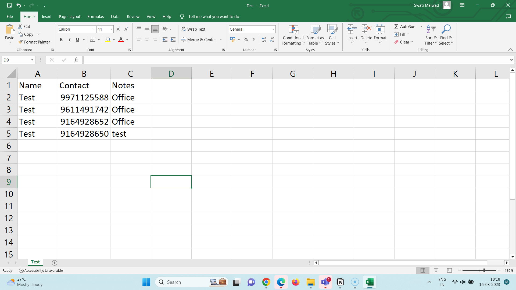Click Increase Decimal icon
Screen dimensions: 516x290
(264, 39)
